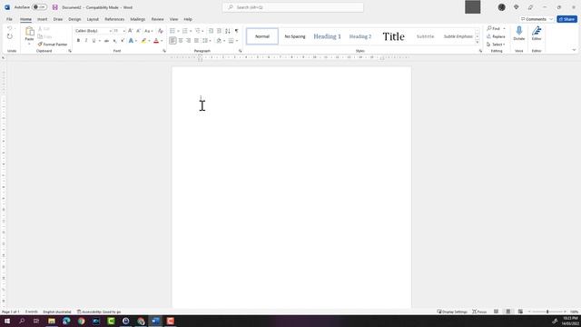Open the Editor proofing tool
Viewport: 581px width, 327px height.
[x=537, y=34]
